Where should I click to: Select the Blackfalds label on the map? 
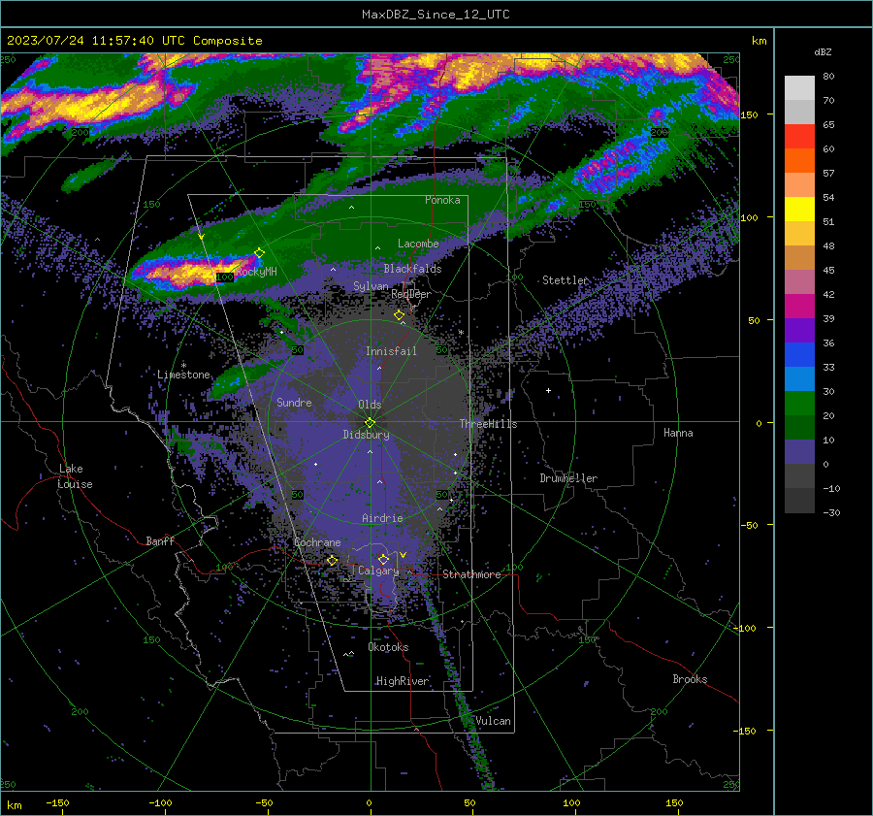[x=412, y=269]
